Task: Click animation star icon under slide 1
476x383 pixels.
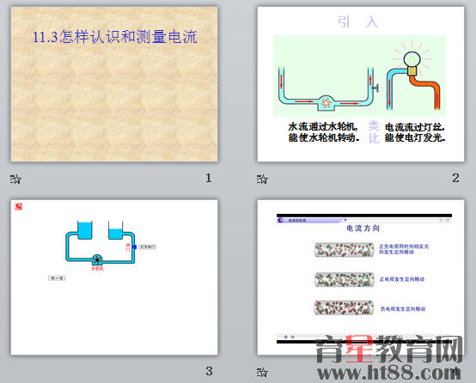Action: 15,179
